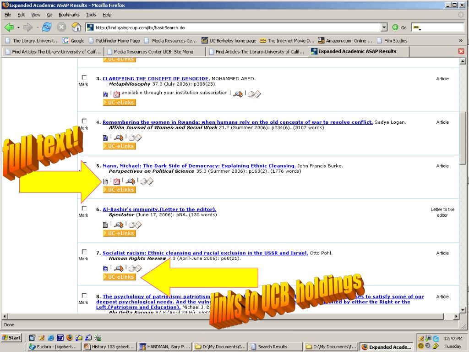Mark result 7 Socialist racism
469x352 pixels.
[x=84, y=252]
